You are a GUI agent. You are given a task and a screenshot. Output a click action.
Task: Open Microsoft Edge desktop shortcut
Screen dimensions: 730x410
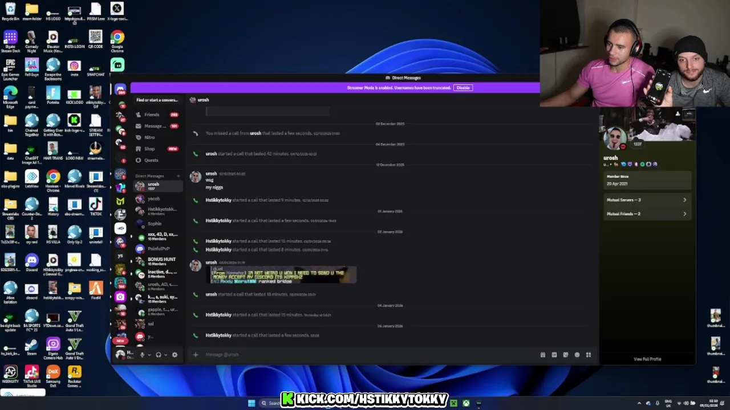pos(10,96)
